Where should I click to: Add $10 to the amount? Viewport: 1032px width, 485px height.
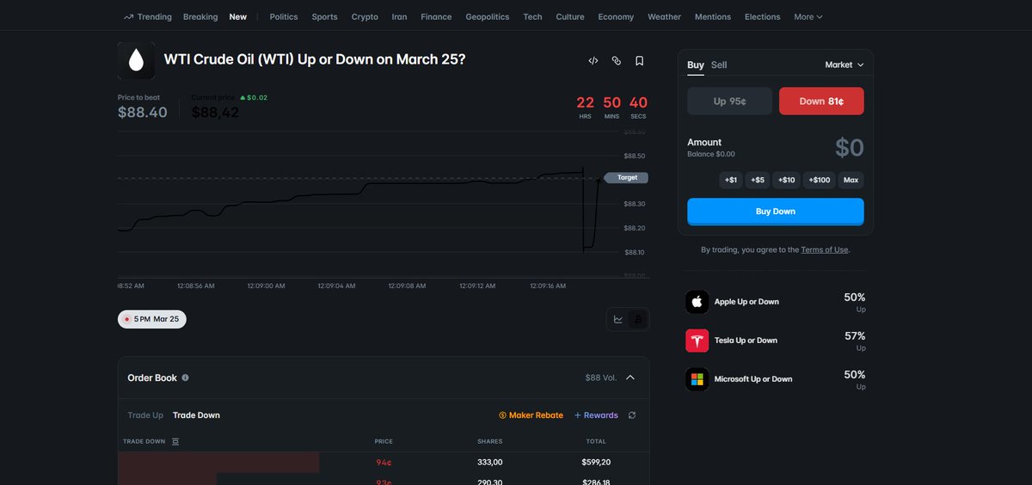point(786,180)
